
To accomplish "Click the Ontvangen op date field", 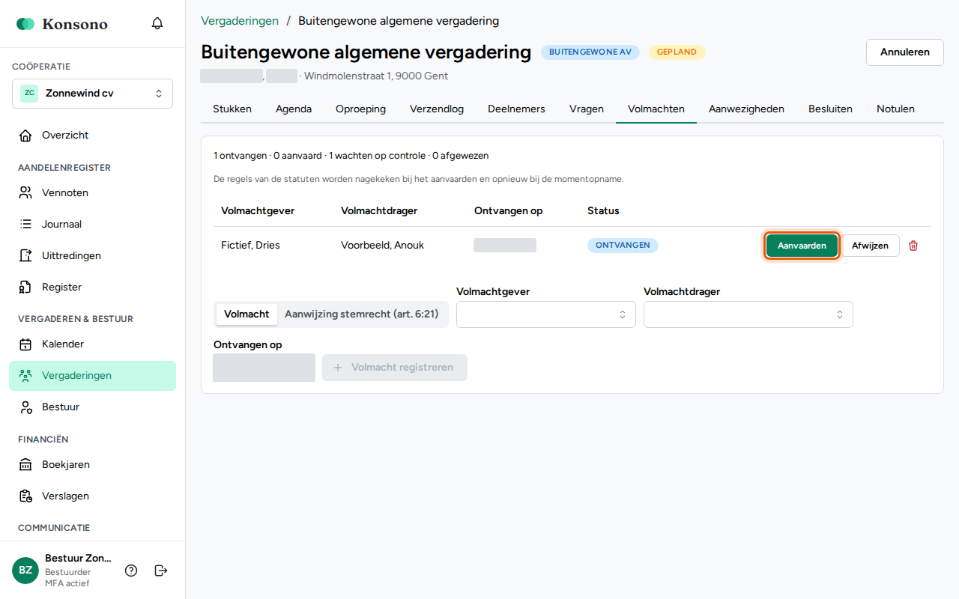I will pyautogui.click(x=264, y=368).
